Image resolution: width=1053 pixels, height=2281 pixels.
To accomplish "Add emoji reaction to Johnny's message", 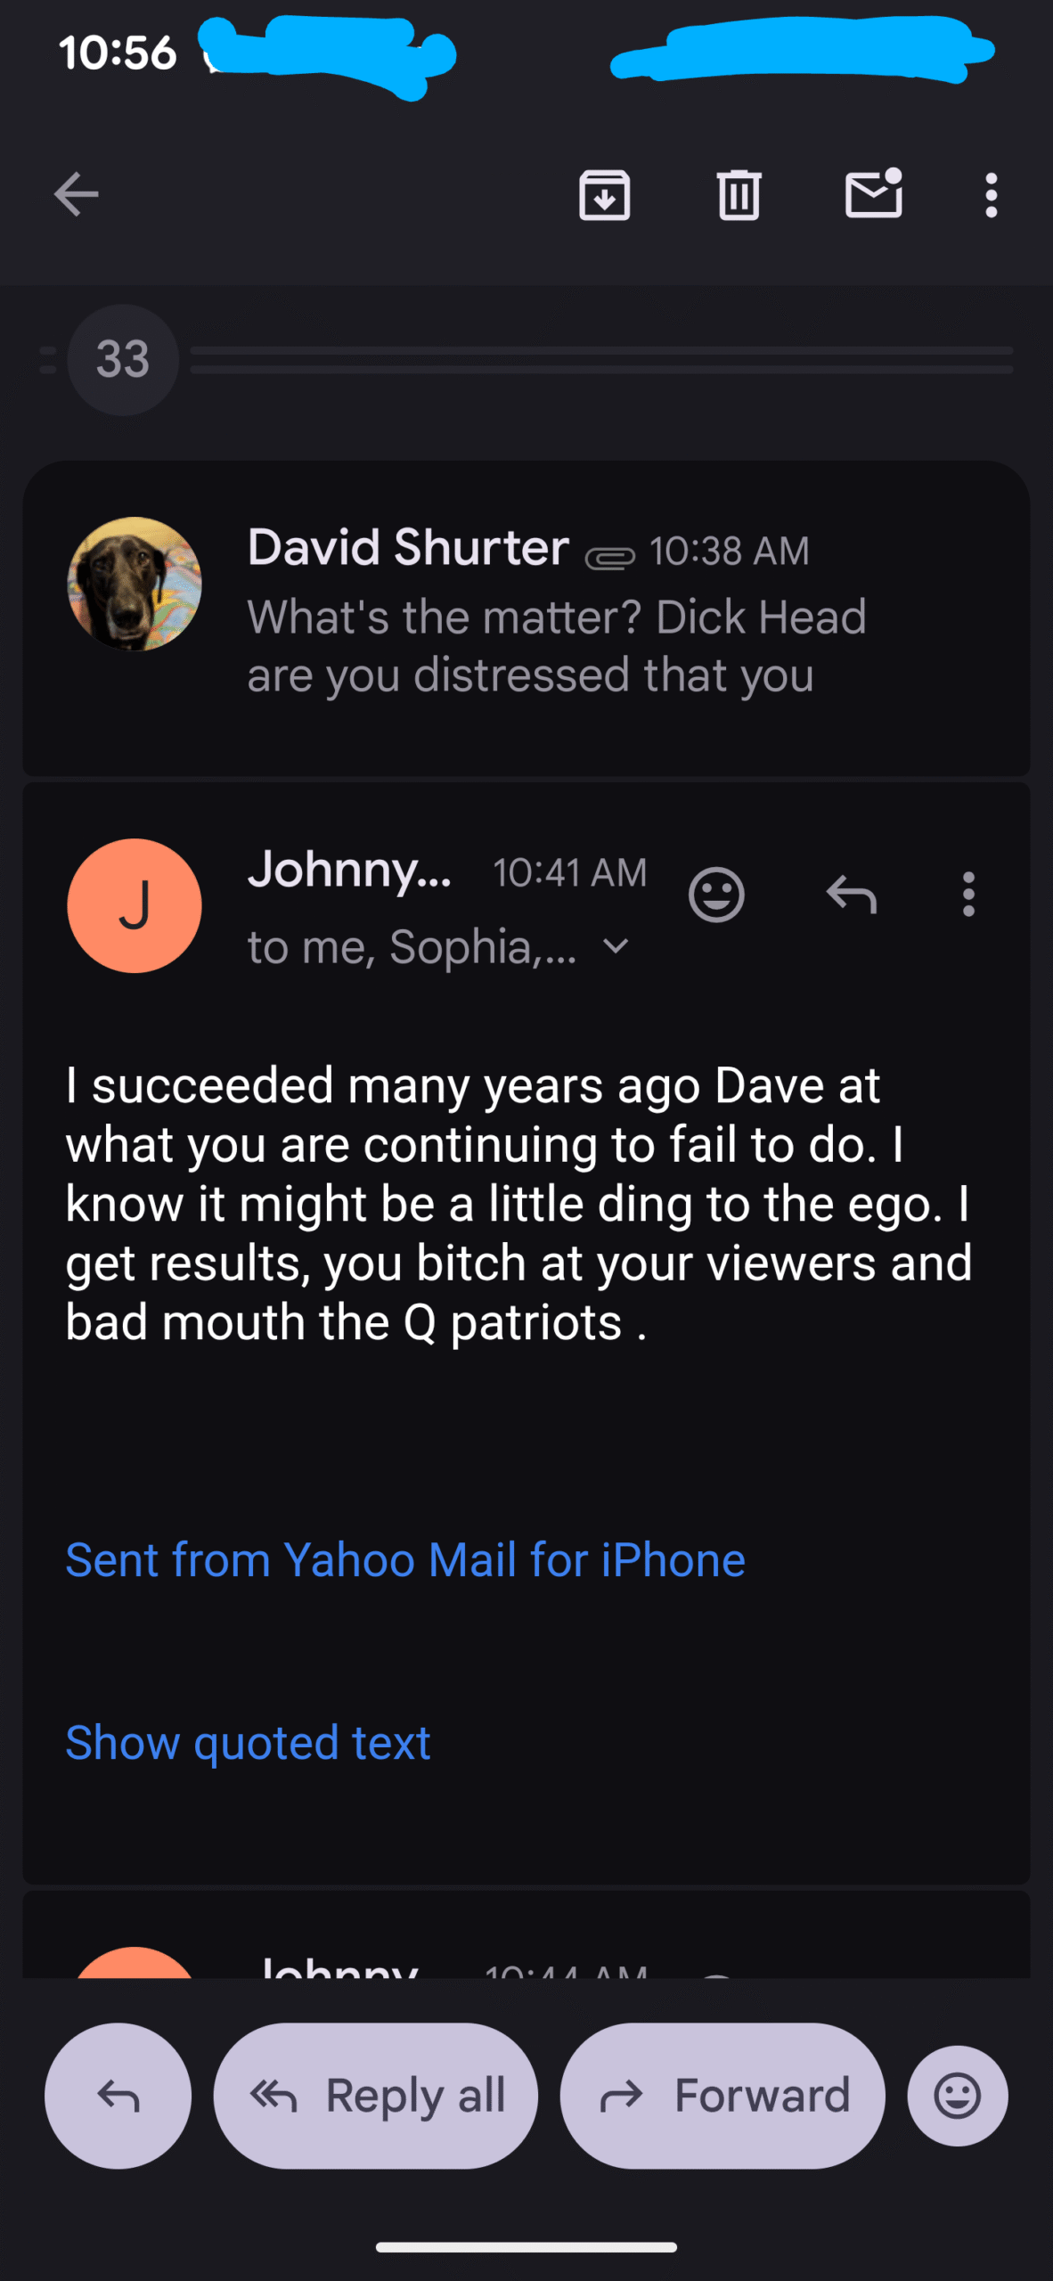I will (x=716, y=894).
